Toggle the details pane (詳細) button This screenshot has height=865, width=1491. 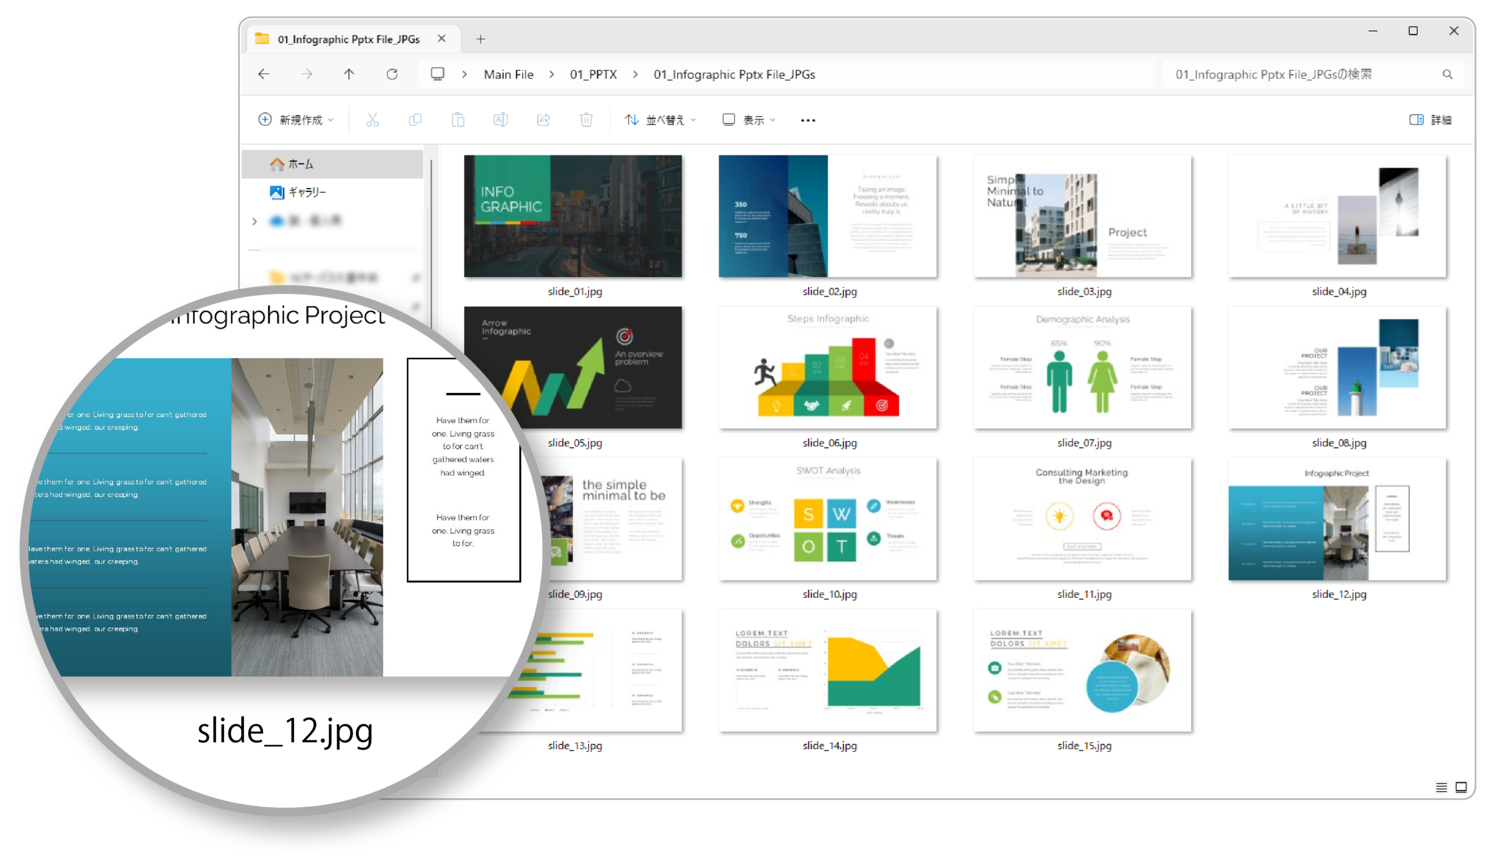[x=1430, y=120]
